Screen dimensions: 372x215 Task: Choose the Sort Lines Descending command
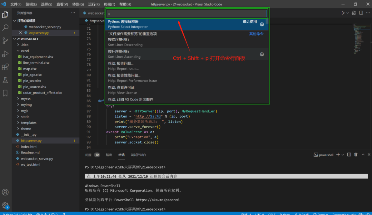pos(187,42)
